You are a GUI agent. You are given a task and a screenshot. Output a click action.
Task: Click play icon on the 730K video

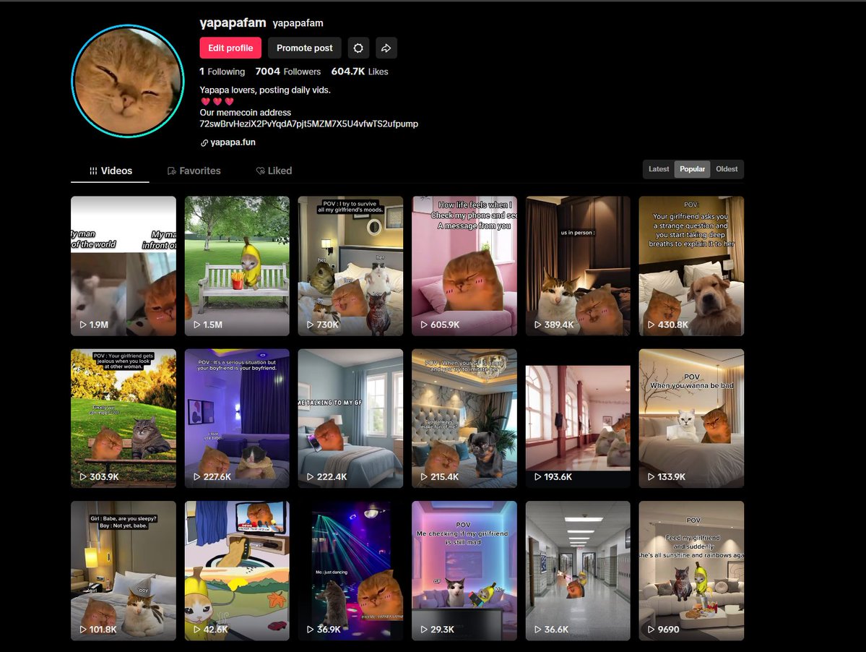[310, 325]
